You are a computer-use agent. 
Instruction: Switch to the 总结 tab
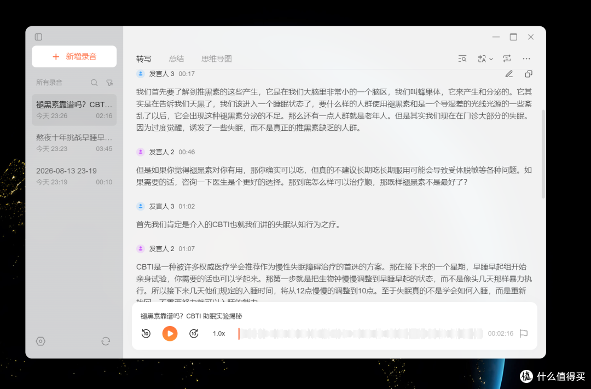tap(176, 59)
